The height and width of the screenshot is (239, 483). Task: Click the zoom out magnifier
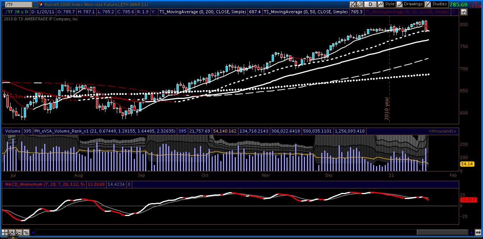(19, 232)
